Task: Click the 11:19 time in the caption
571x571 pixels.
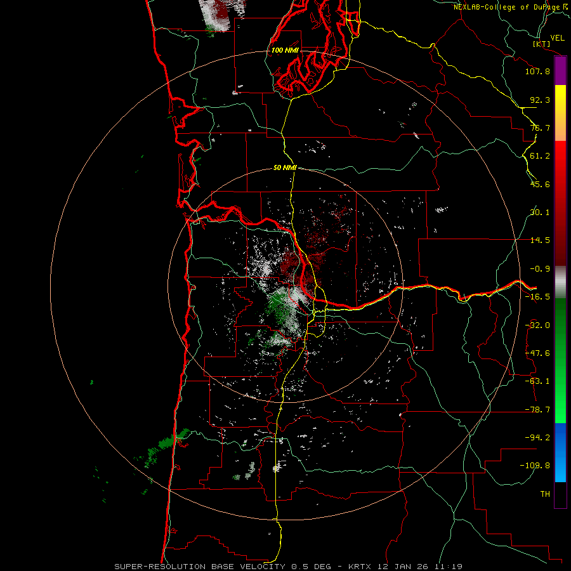Action: tap(447, 567)
